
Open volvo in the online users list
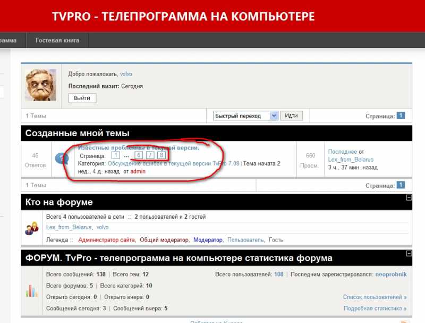pos(103,227)
